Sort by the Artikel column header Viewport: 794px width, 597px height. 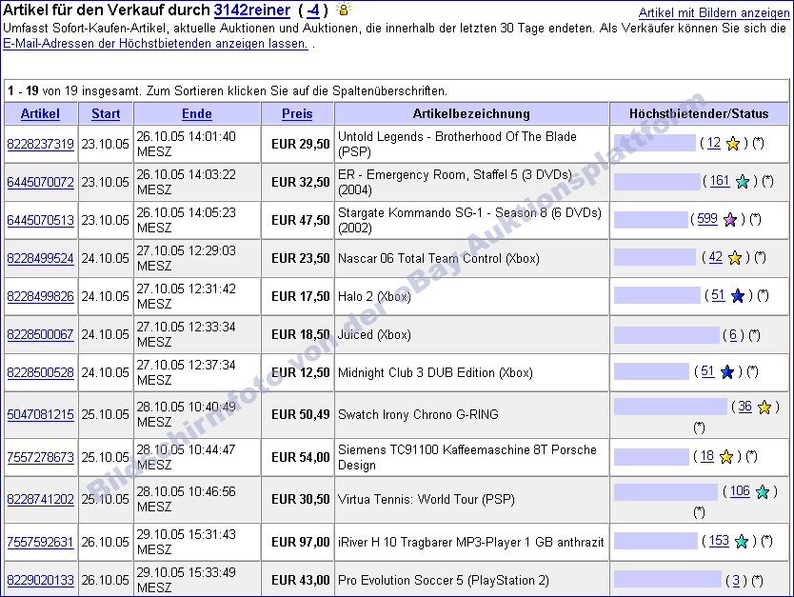pos(40,114)
